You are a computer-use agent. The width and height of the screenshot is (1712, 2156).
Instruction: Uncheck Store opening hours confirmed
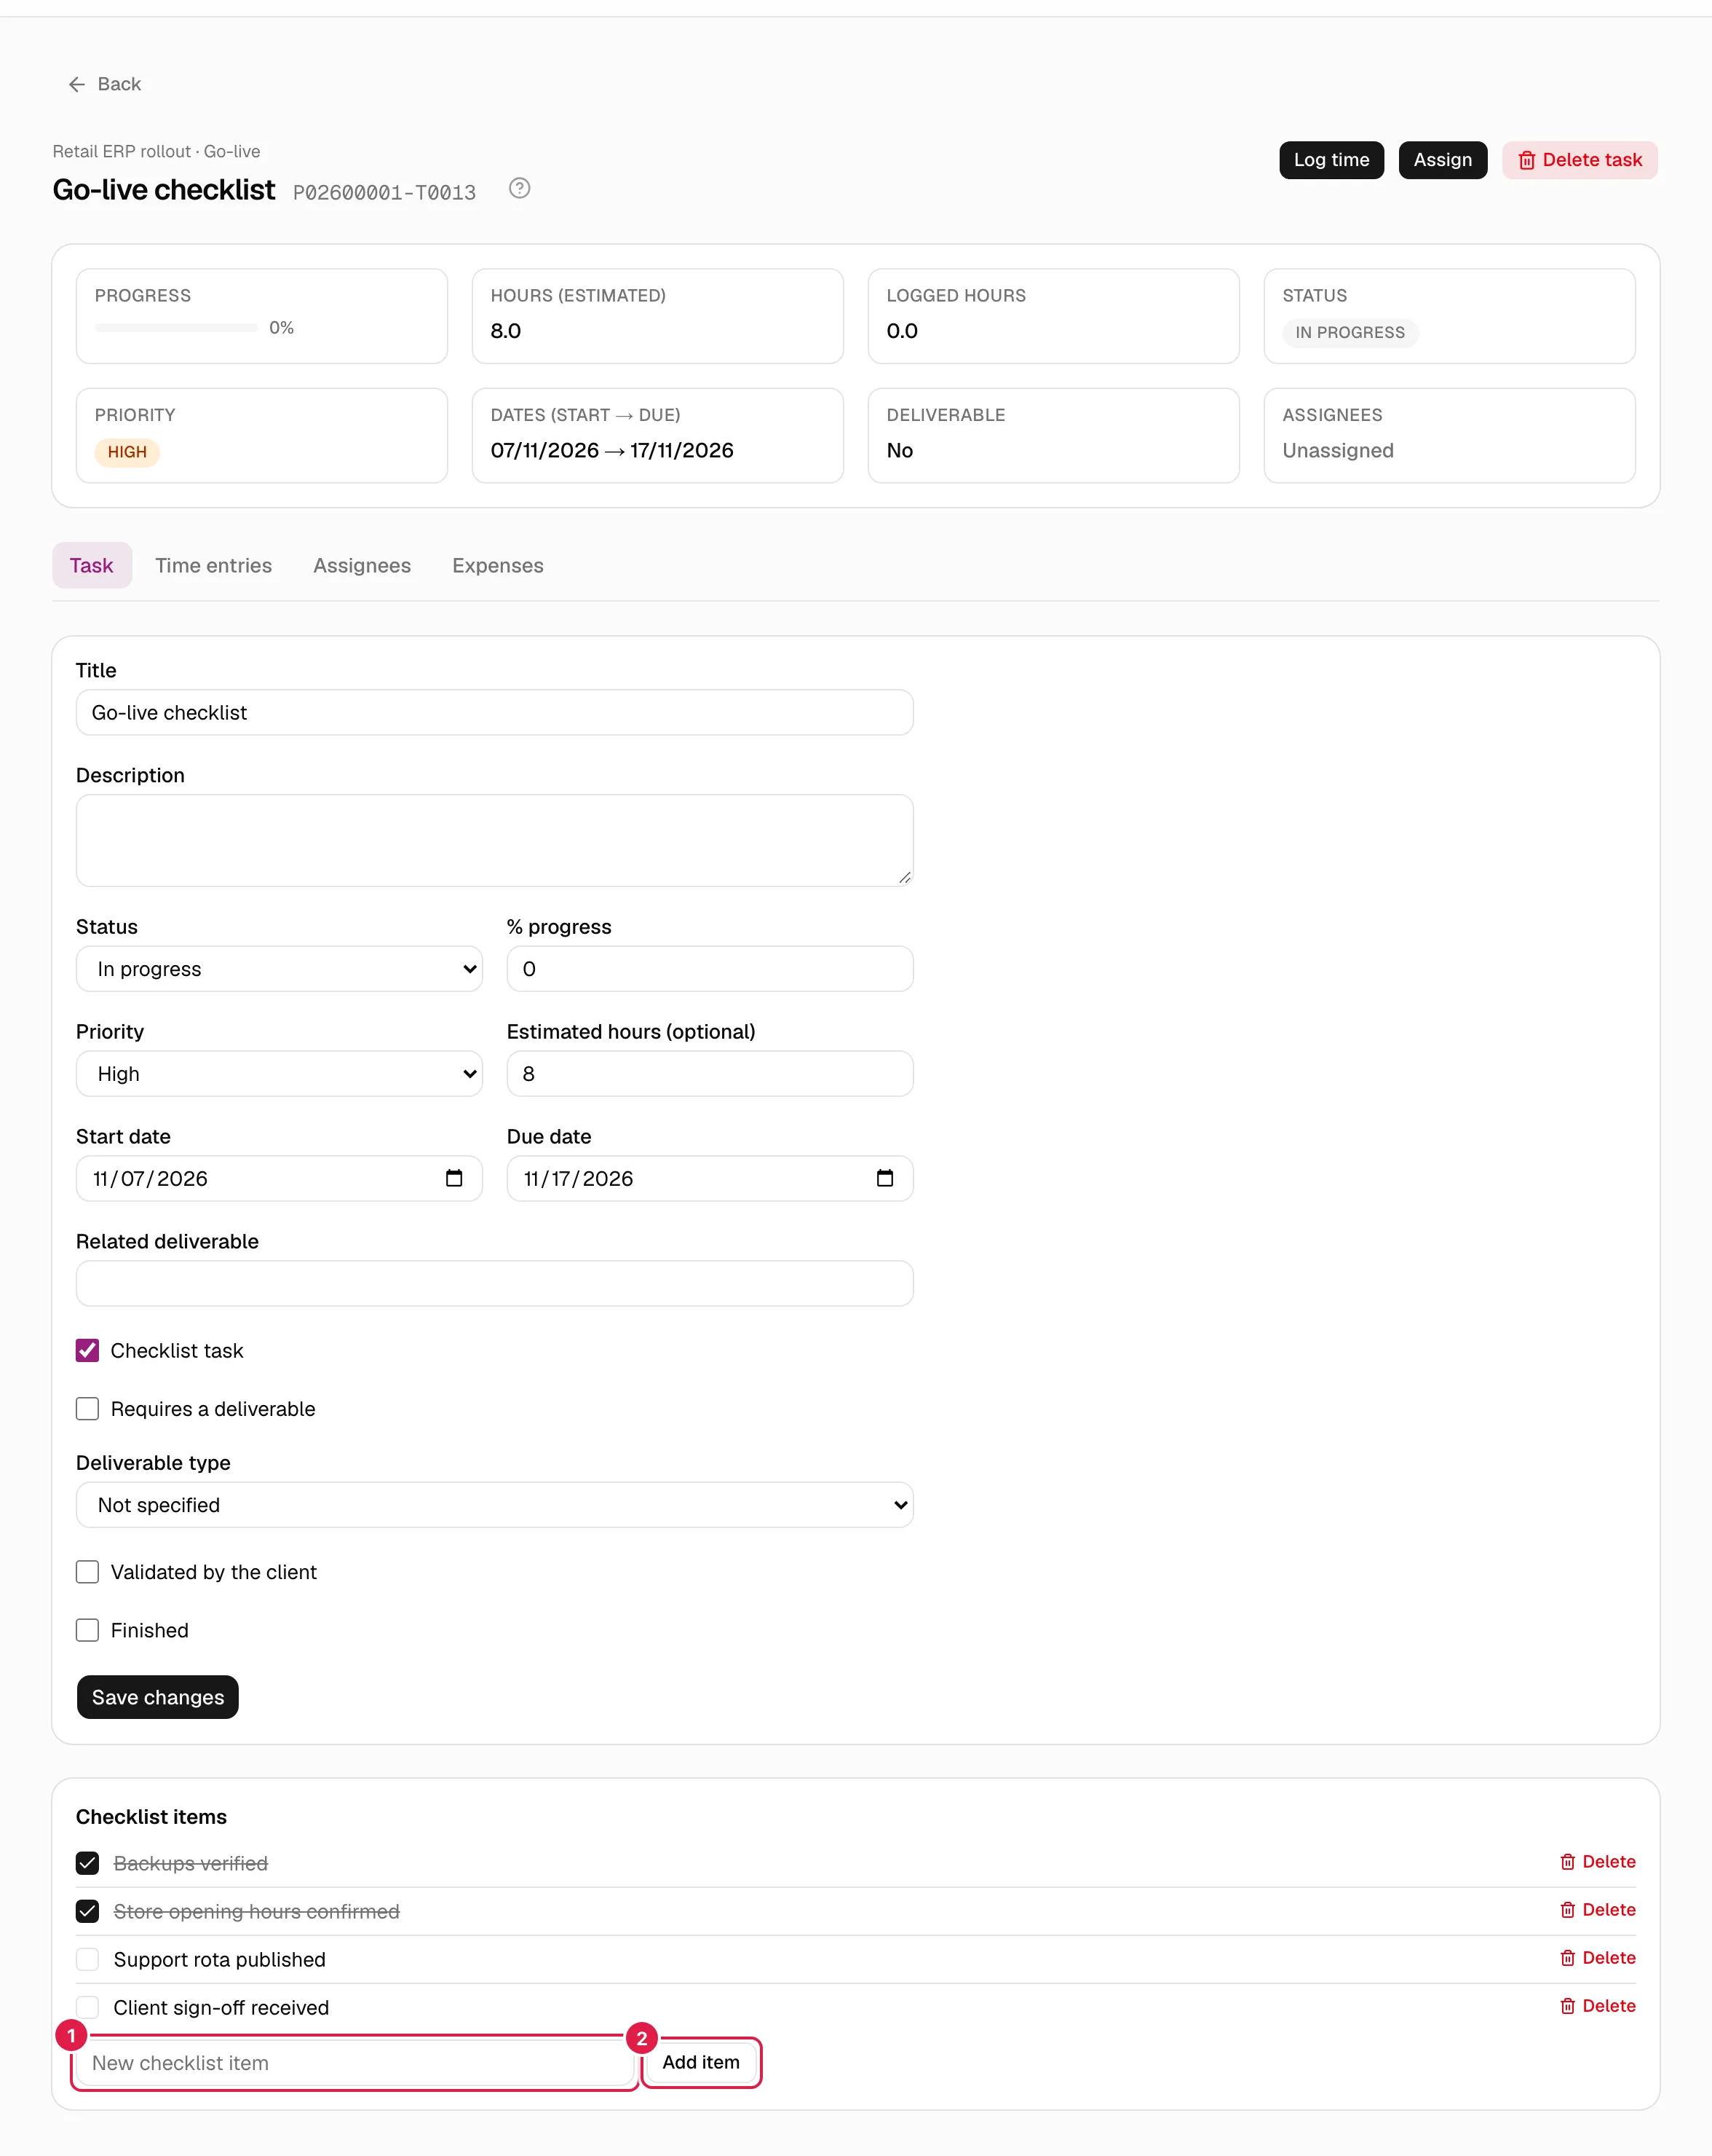(88, 1910)
